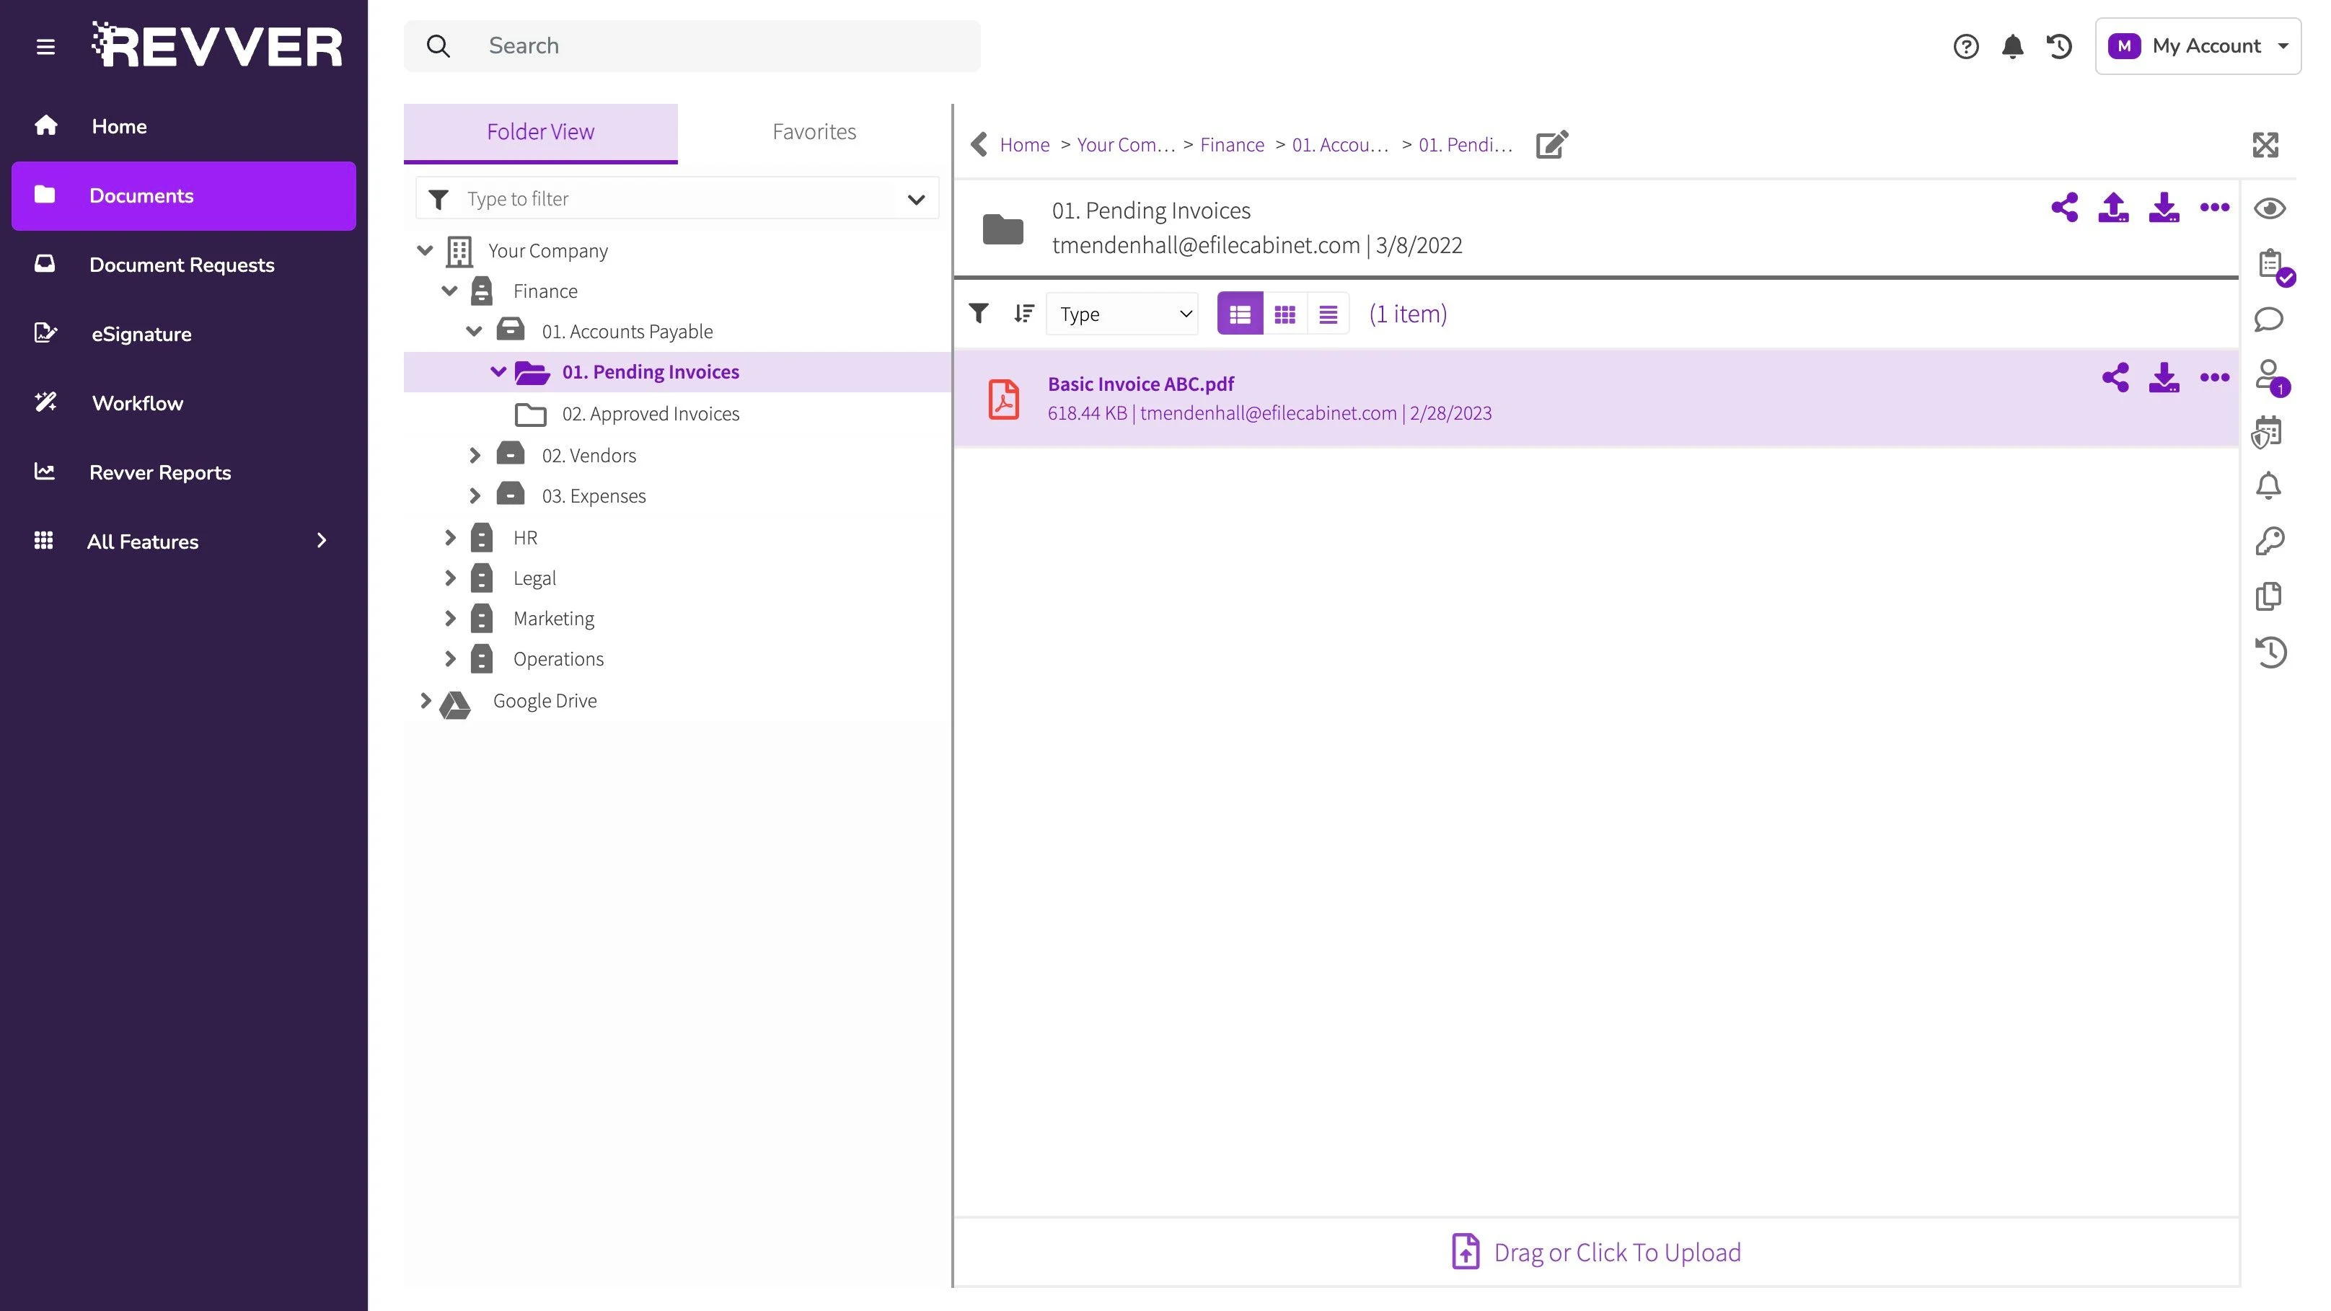Switch to compact list view
2331x1311 pixels.
(x=1328, y=313)
